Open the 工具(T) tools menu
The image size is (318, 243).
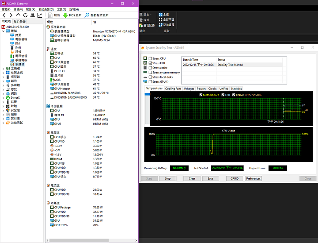click(x=61, y=9)
